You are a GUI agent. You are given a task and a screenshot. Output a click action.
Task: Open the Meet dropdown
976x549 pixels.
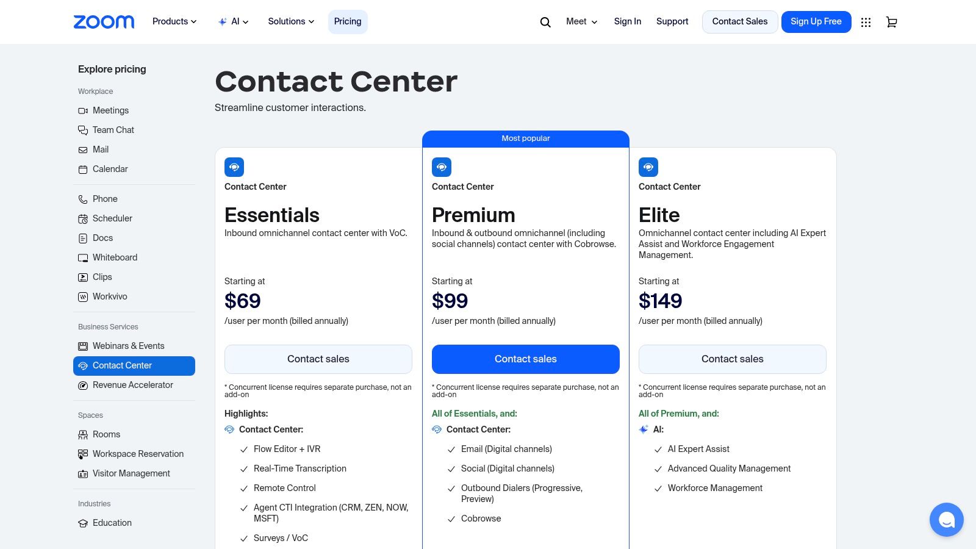pyautogui.click(x=580, y=21)
